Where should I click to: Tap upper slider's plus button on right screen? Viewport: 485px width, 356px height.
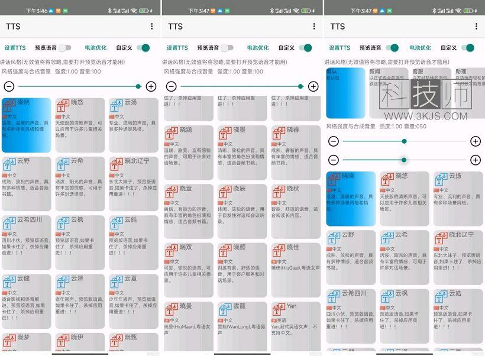coord(476,141)
